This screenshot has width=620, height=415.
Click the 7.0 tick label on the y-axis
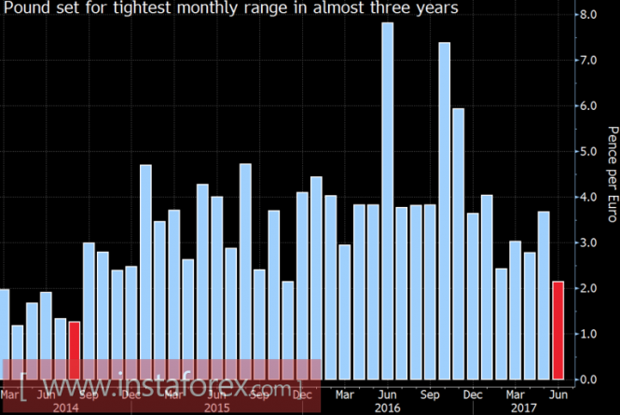point(587,62)
